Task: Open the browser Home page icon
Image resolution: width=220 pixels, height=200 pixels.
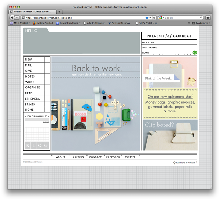Action: (x=208, y=18)
